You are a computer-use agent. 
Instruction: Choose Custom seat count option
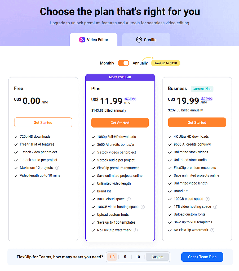click(157, 257)
